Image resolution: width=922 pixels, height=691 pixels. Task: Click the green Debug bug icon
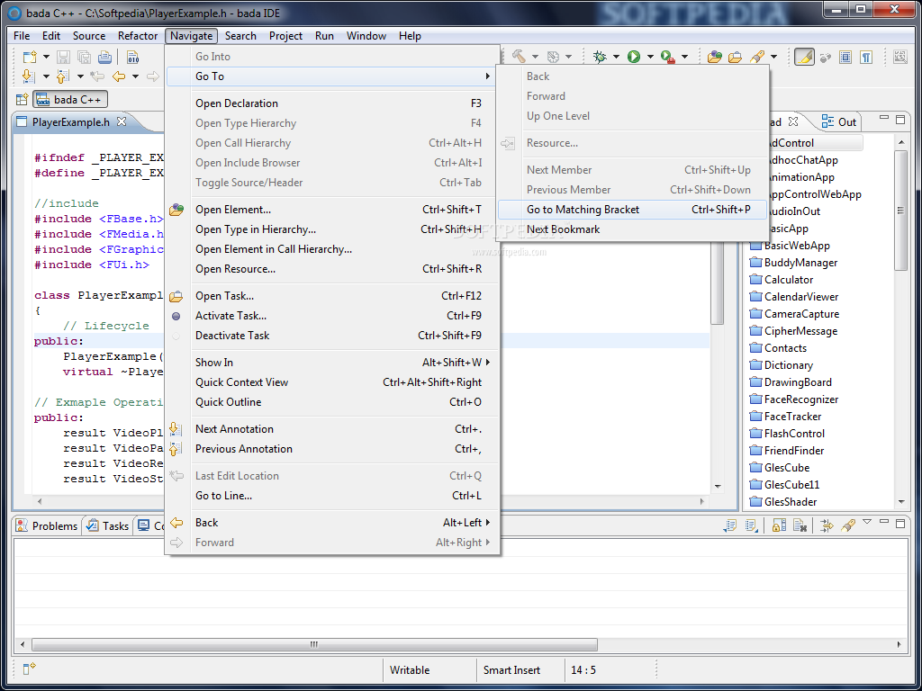[x=600, y=57]
